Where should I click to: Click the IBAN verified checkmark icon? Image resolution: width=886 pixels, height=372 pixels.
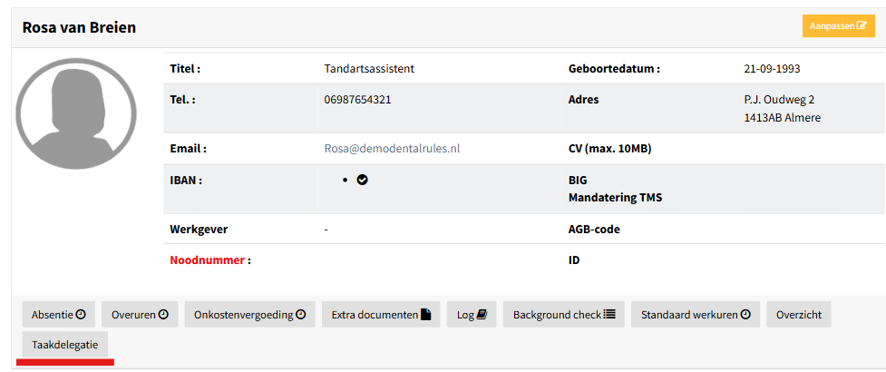coord(362,180)
